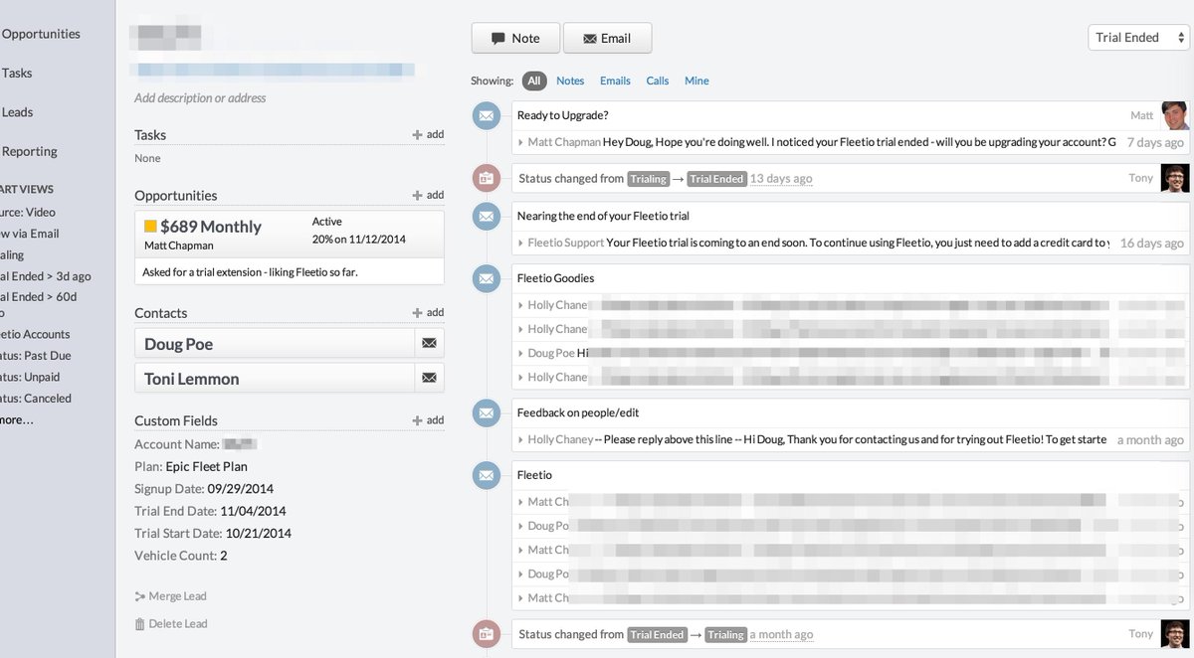The width and height of the screenshot is (1194, 658).
Task: Click the Delete Lead link
Action: pyautogui.click(x=170, y=624)
